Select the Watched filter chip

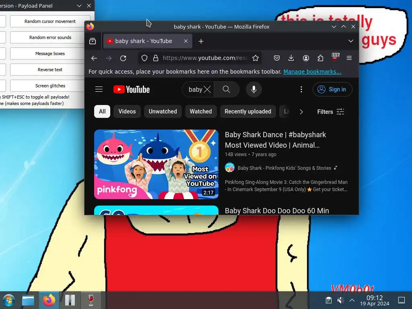coord(201,111)
